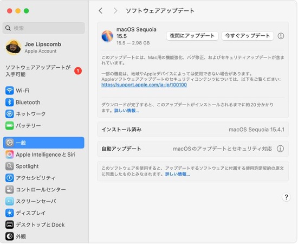
Task: Click the Spotlight magnifier icon
Action: pos(10,166)
